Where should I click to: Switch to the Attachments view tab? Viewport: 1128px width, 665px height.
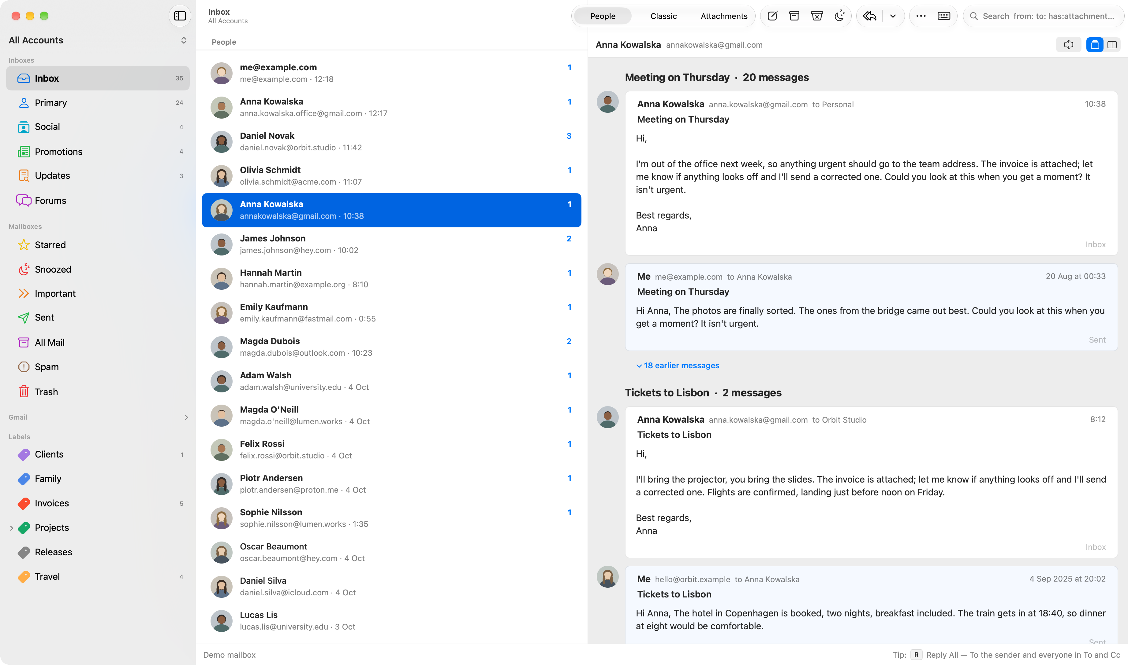(x=724, y=16)
